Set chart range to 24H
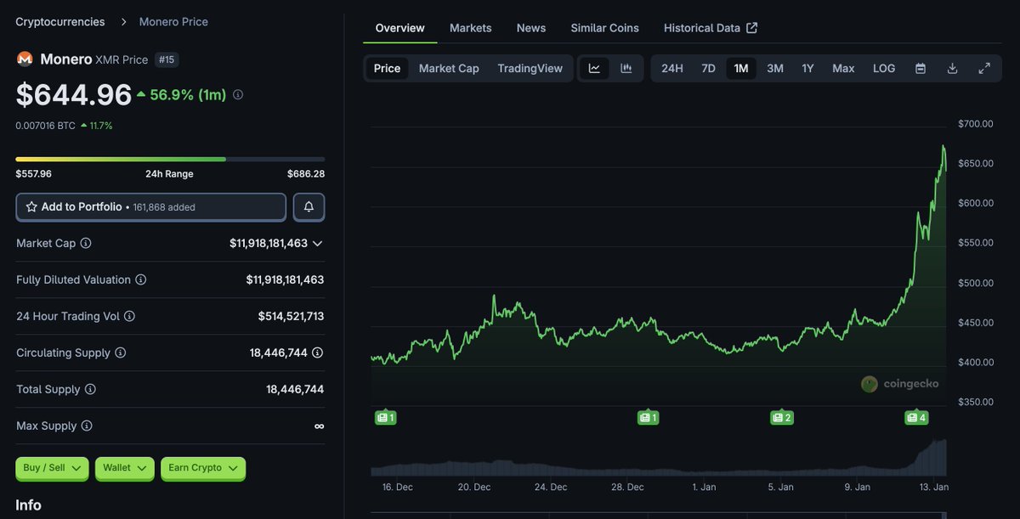Screen dimensions: 1020x519 (x=672, y=68)
